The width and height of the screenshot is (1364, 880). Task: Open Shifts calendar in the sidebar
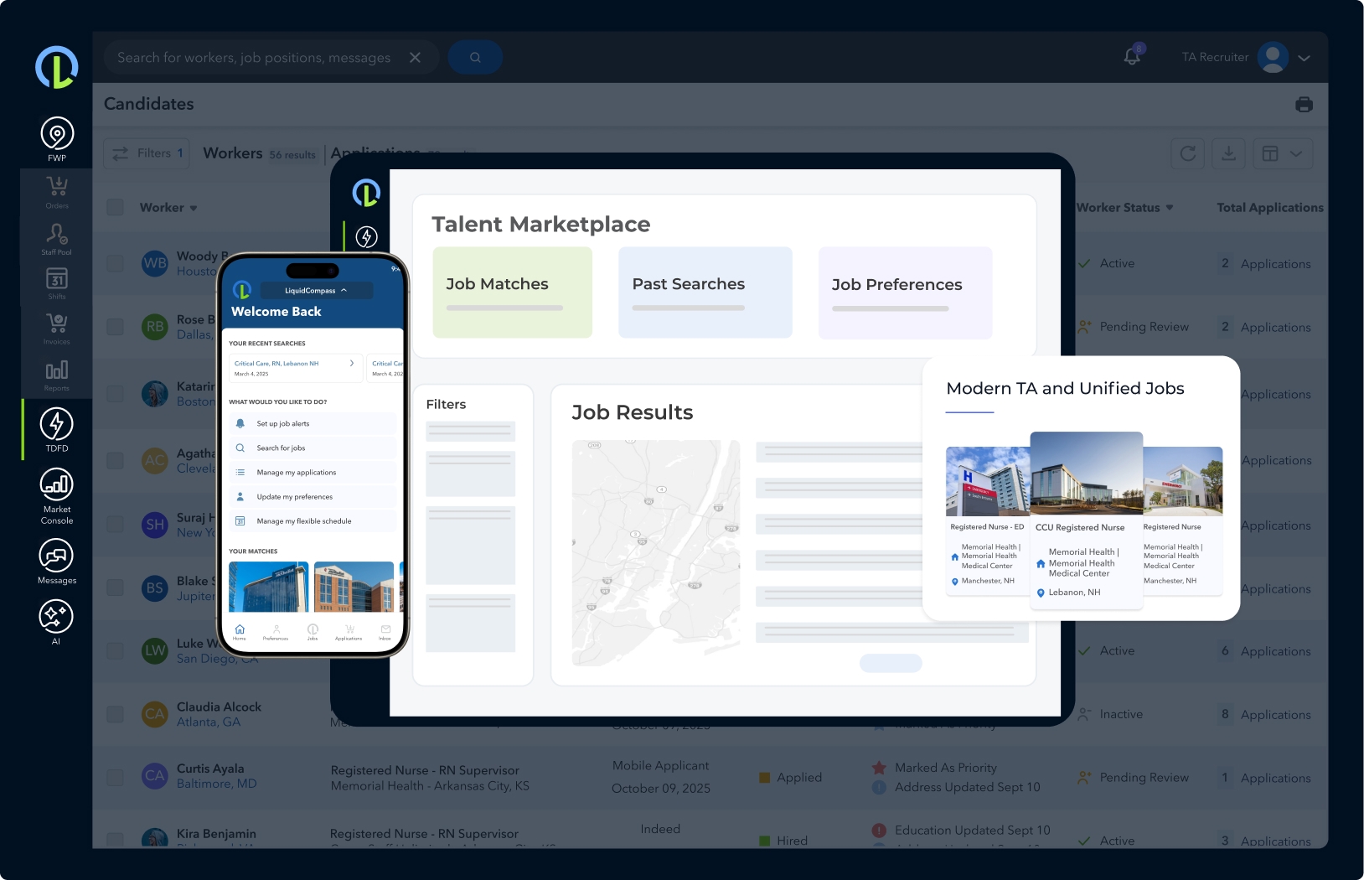[x=57, y=283]
